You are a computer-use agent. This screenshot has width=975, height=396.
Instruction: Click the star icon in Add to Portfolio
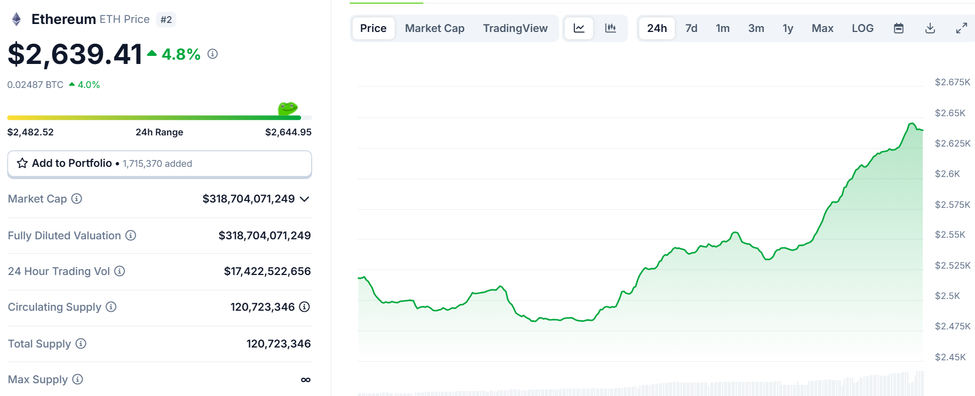coord(22,163)
